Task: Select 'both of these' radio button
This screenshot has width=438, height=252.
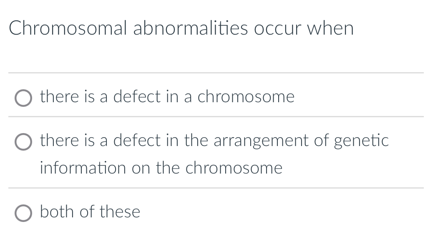Action: coord(23,214)
